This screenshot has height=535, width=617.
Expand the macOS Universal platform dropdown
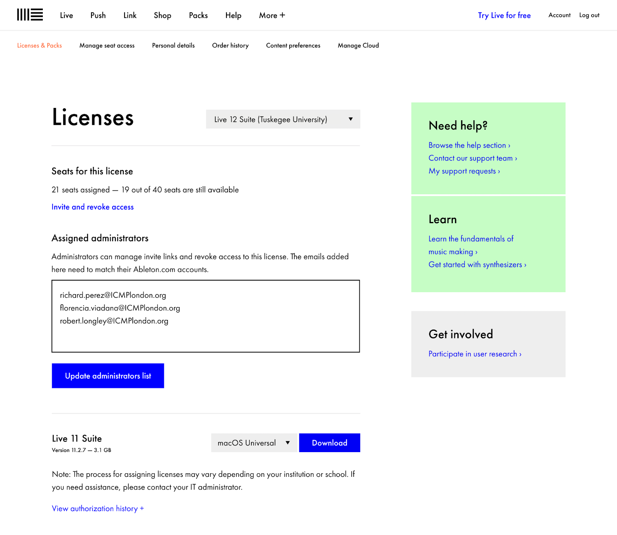point(254,443)
